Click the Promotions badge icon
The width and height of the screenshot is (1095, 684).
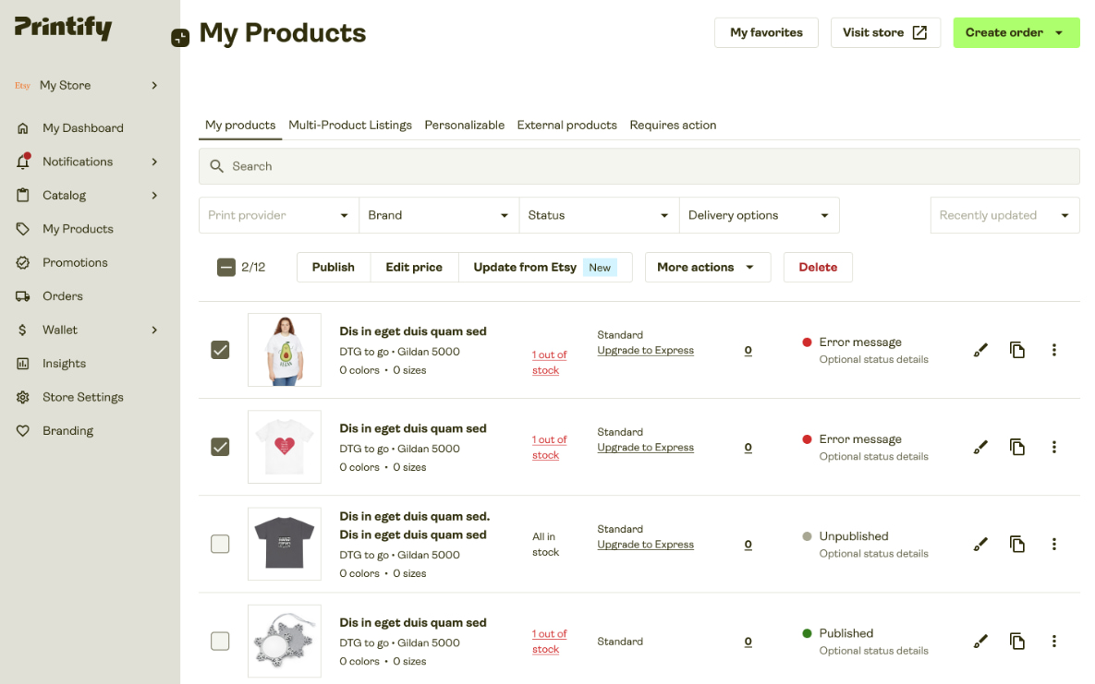coord(23,262)
